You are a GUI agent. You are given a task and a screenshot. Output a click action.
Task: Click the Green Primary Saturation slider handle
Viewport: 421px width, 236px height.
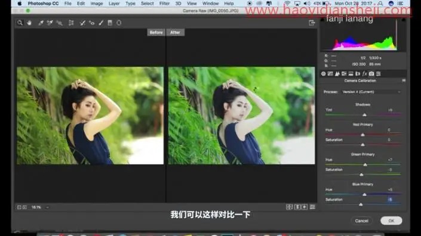click(361, 175)
